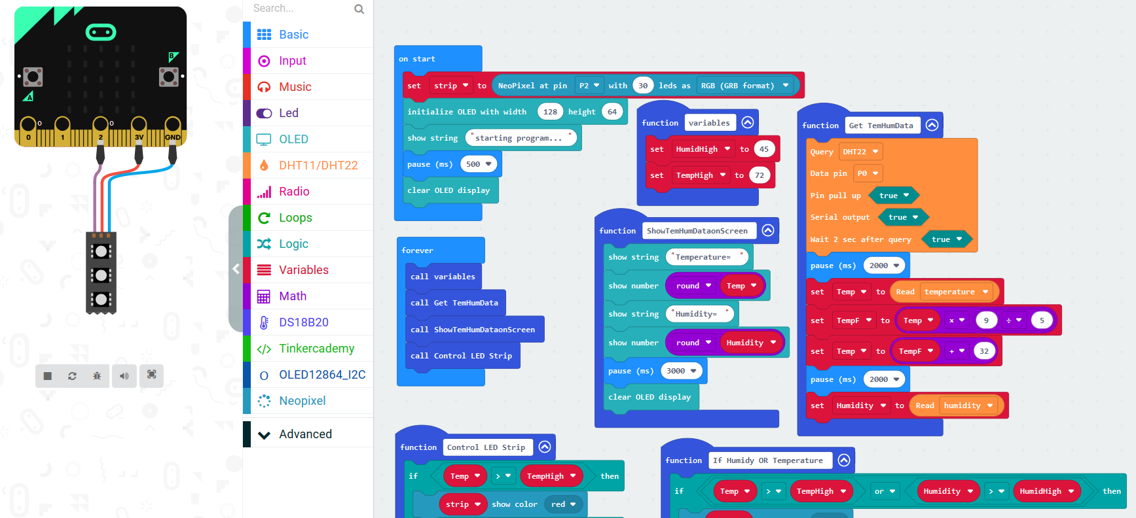Launch simulator in full screen
1136x518 pixels.
(151, 375)
